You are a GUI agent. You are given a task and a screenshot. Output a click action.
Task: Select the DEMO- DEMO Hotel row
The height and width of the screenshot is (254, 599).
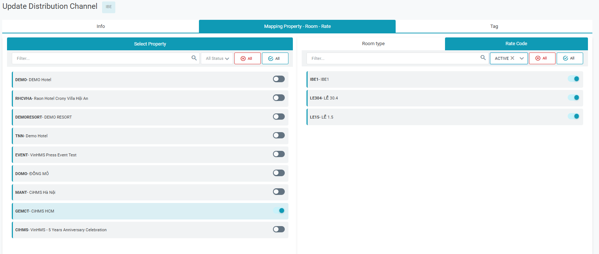coord(150,79)
